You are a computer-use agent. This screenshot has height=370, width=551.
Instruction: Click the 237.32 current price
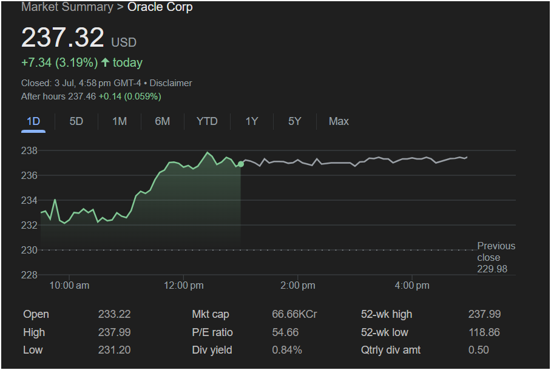(63, 37)
